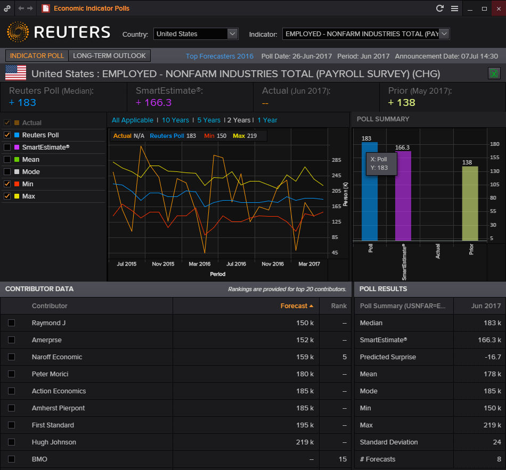Toggle the Actual series checkbox
This screenshot has width=506, height=470.
(x=7, y=122)
